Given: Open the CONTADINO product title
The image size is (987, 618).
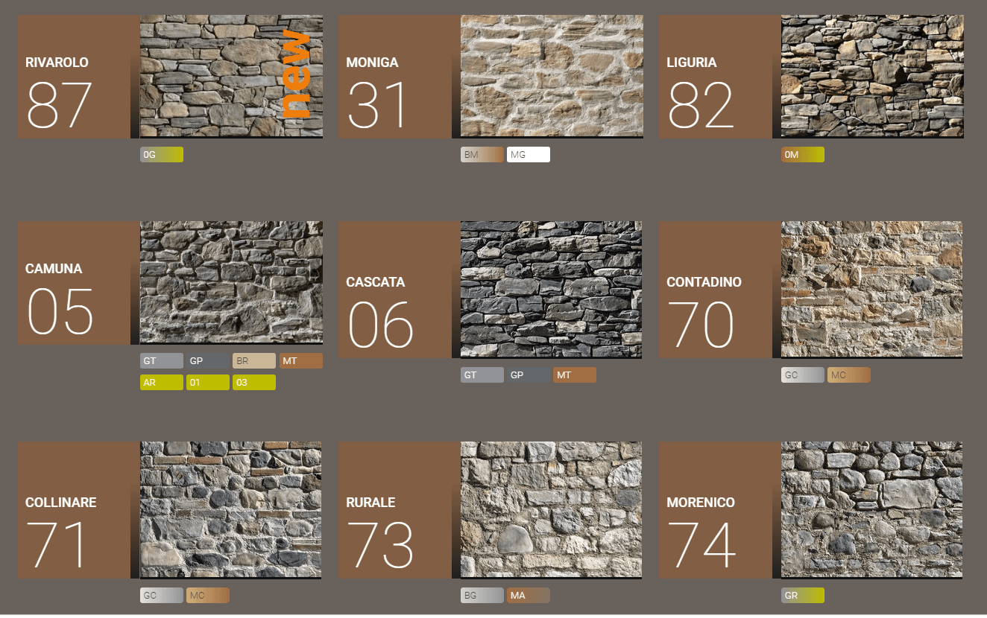Looking at the screenshot, I should pyautogui.click(x=704, y=282).
